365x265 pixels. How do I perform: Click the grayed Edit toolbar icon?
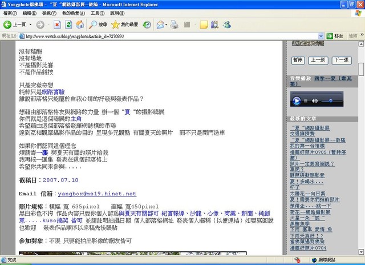point(187,25)
